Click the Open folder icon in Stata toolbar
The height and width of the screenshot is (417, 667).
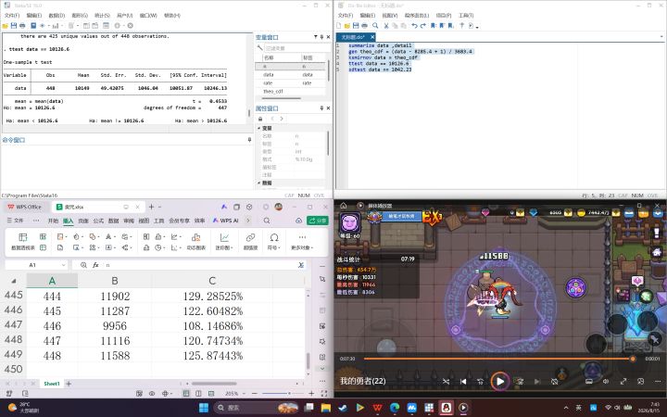pyautogui.click(x=6, y=26)
